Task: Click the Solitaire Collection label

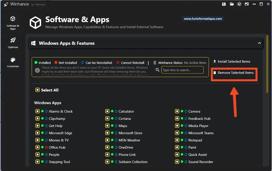Action: coord(133,162)
